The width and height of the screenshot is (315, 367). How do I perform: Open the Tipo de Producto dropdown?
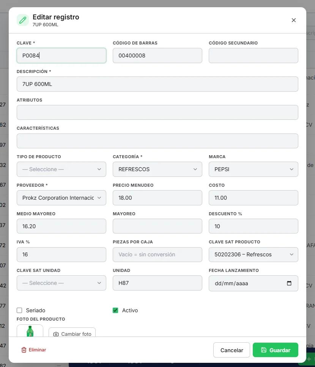[x=61, y=169]
